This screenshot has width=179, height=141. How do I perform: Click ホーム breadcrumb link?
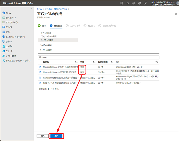[39, 9]
